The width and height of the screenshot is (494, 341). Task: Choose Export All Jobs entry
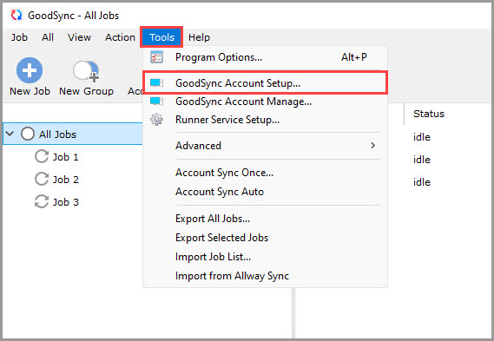[265, 219]
